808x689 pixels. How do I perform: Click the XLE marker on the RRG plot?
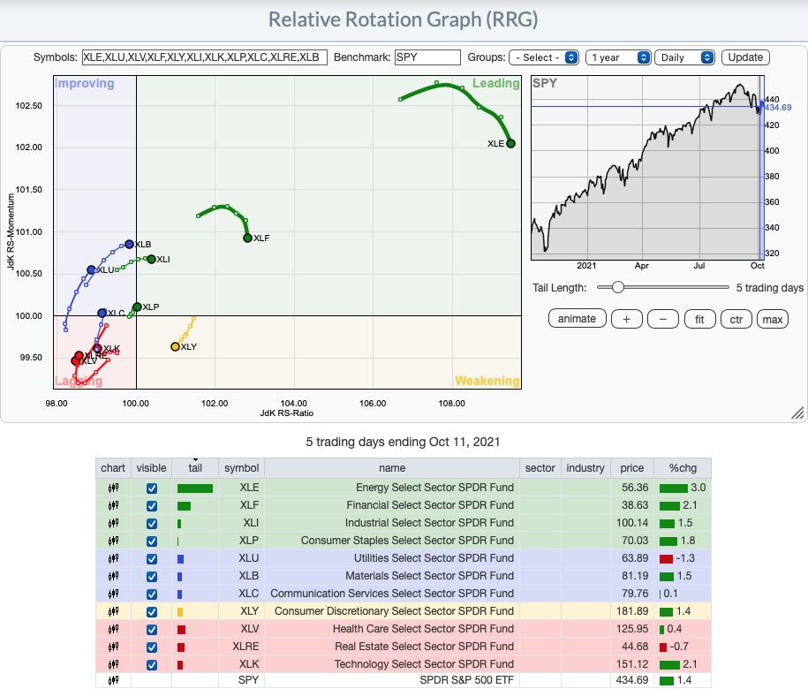[x=510, y=143]
